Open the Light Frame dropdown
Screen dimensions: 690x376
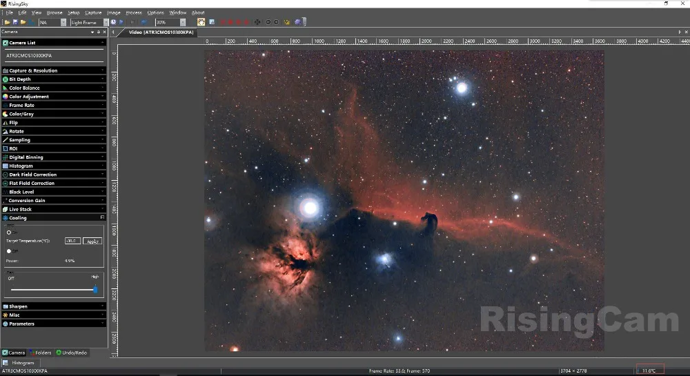point(106,22)
